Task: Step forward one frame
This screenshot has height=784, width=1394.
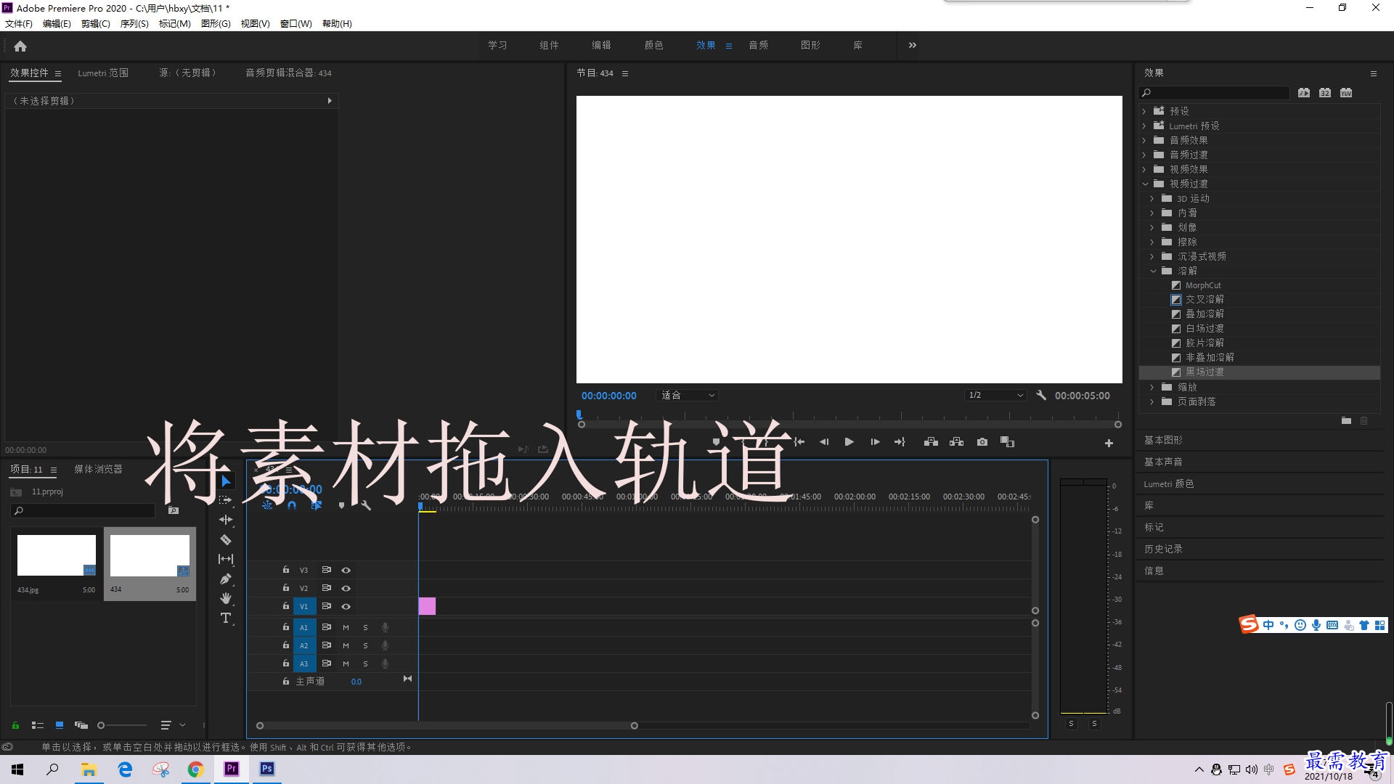Action: 875,442
